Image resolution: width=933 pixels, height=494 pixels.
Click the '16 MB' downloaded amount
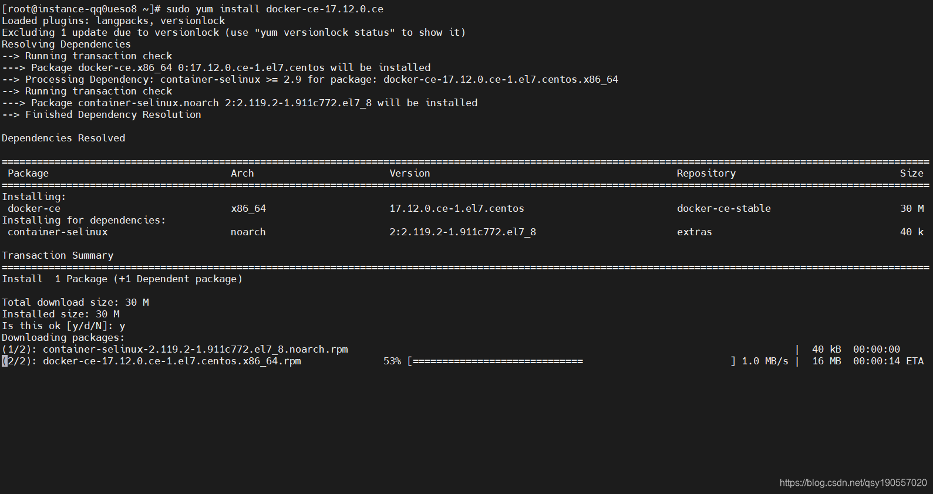[x=827, y=361]
